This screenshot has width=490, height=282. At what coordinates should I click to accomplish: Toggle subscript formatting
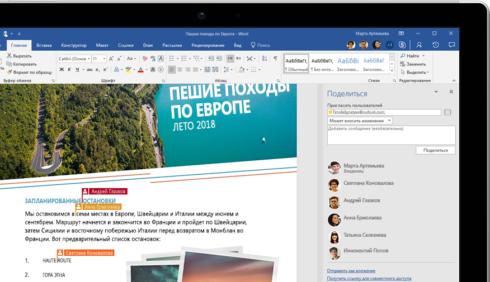point(97,70)
